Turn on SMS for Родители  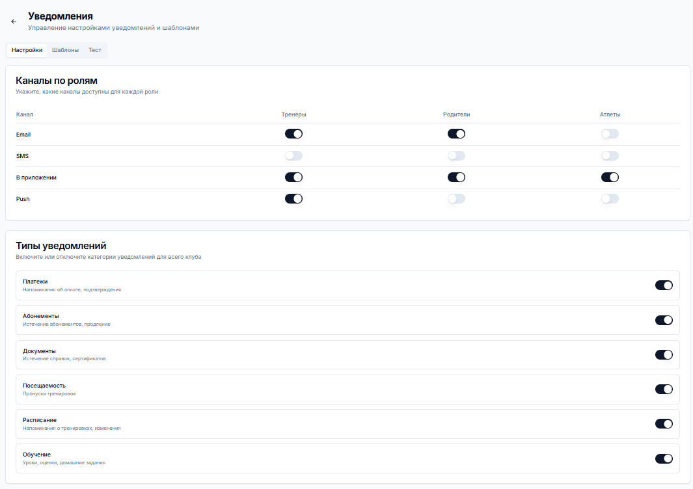pos(456,156)
